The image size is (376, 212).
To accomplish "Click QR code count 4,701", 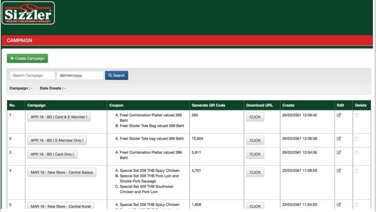I will point(196,170).
